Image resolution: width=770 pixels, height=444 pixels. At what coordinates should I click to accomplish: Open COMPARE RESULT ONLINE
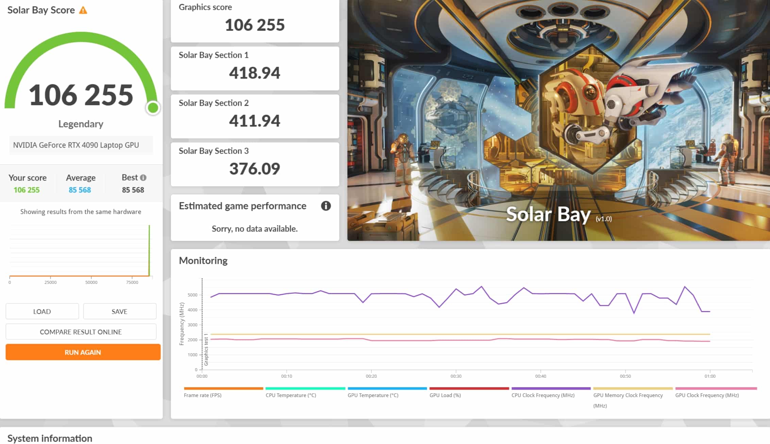coord(81,332)
